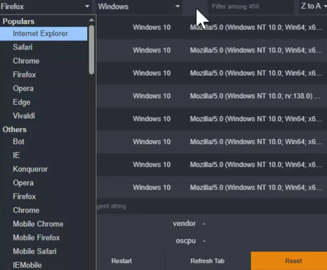Choose Safari in the Populars group
The width and height of the screenshot is (327, 270).
point(43,47)
